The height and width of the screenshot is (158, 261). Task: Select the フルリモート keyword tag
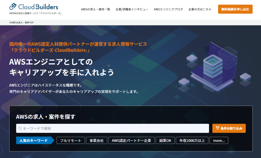(71, 140)
